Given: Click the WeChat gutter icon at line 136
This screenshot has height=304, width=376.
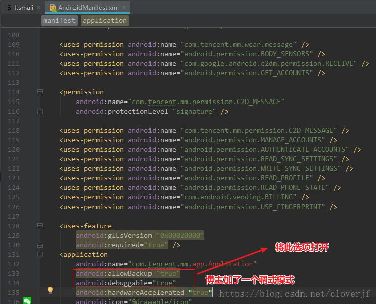Looking at the screenshot, I should pyautogui.click(x=27, y=301).
